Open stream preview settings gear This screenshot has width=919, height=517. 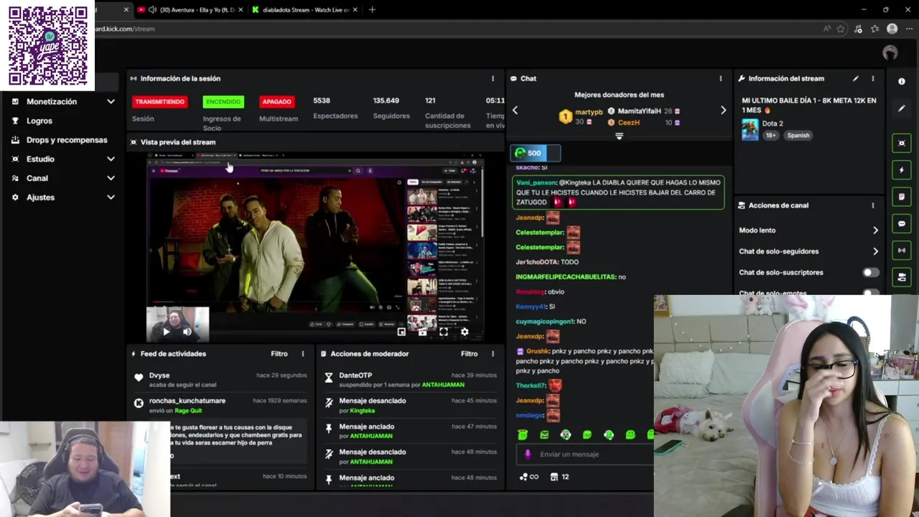(x=465, y=332)
